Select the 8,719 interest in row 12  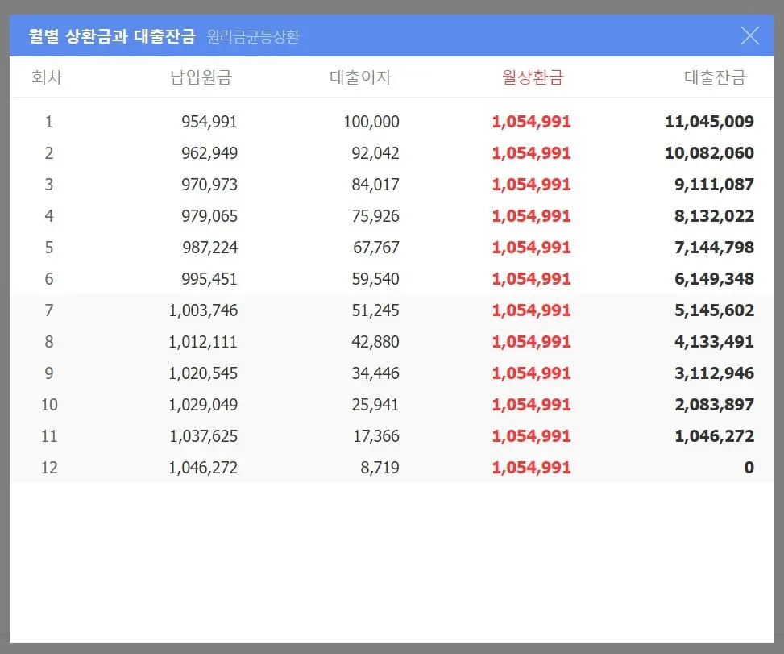point(381,468)
